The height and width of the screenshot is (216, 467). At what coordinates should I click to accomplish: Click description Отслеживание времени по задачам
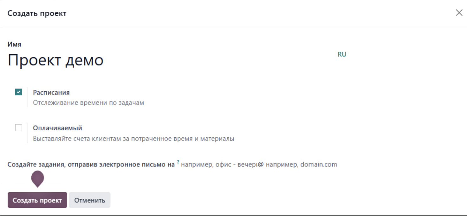pos(88,103)
